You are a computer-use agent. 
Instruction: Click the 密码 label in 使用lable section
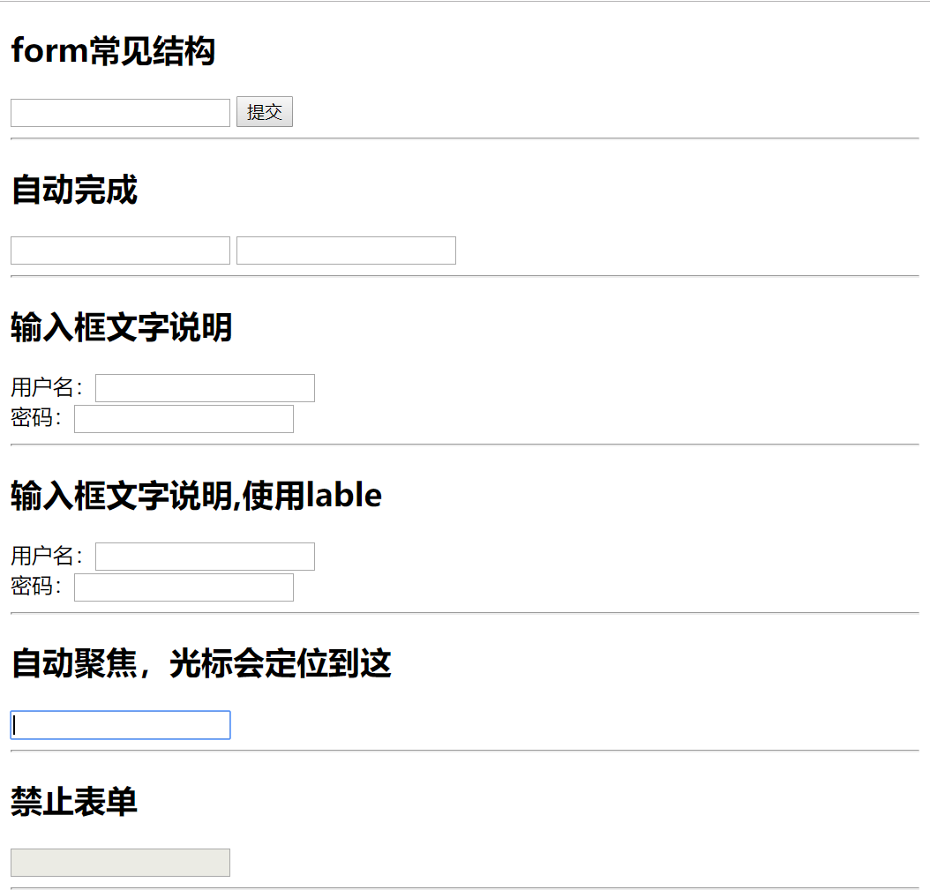pyautogui.click(x=35, y=587)
